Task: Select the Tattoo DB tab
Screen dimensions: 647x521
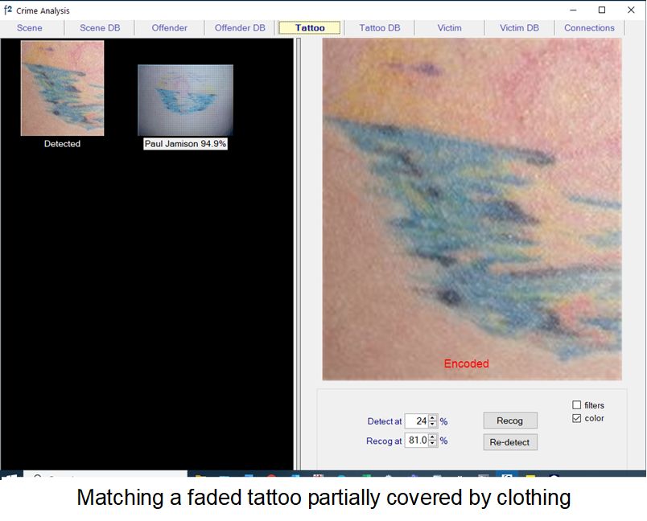Action: click(x=380, y=28)
